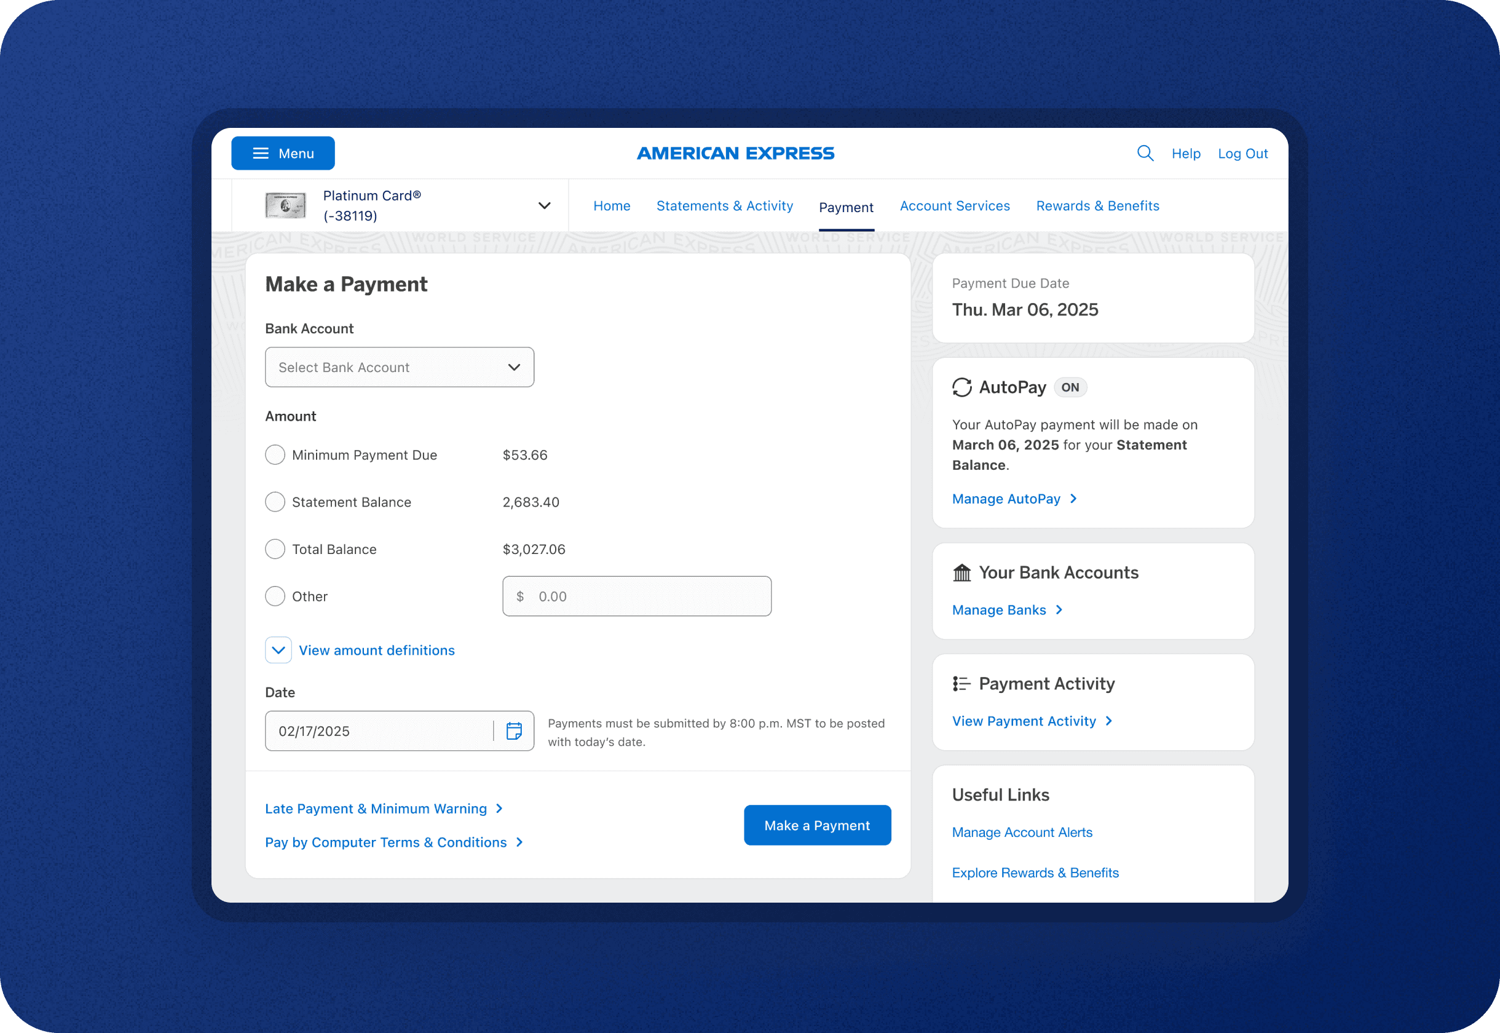Click the Payment Activity list icon
This screenshot has width=1500, height=1033.
coord(961,684)
